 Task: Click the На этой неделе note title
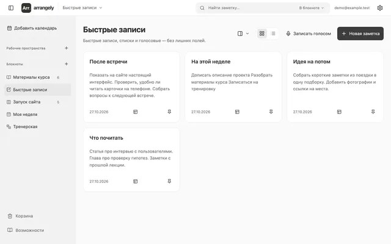[x=211, y=62]
